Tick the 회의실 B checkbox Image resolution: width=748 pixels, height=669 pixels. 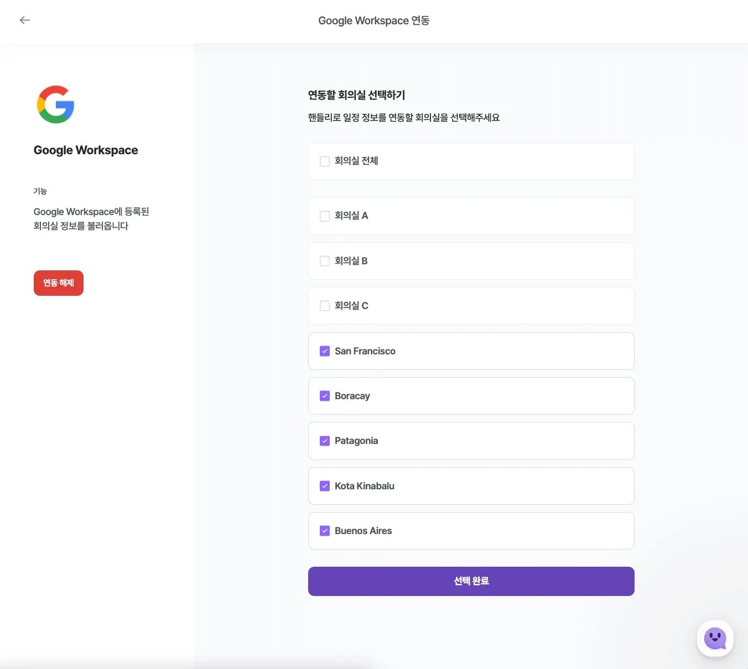tap(325, 261)
